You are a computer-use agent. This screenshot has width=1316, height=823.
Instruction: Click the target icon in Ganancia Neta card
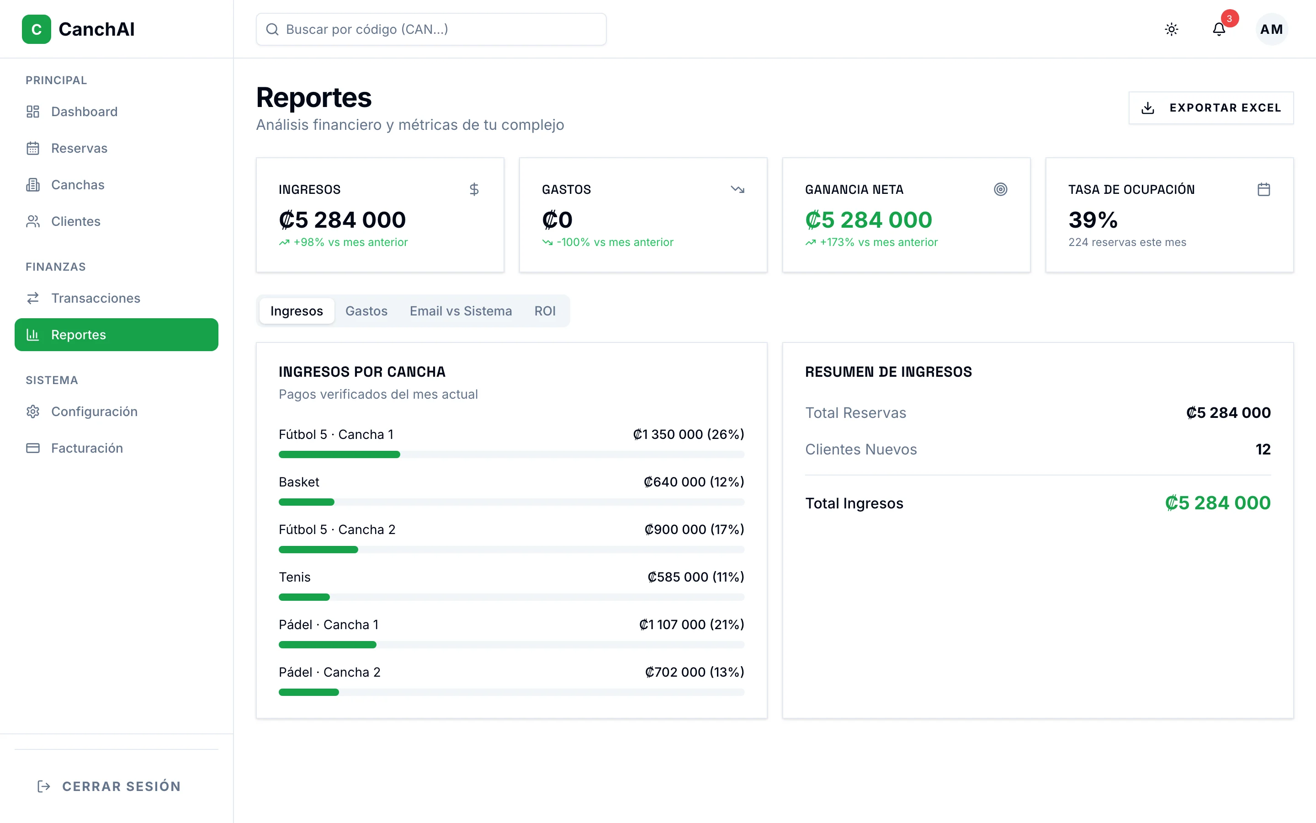coord(1000,189)
